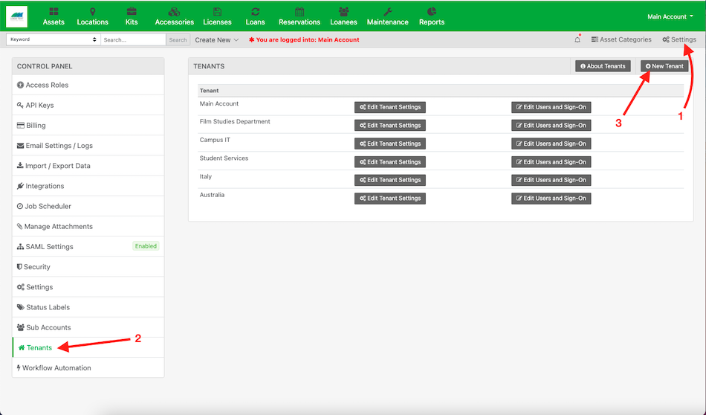Screen dimensions: 706x415
Task: Expand the Main Account user menu
Action: (x=670, y=16)
